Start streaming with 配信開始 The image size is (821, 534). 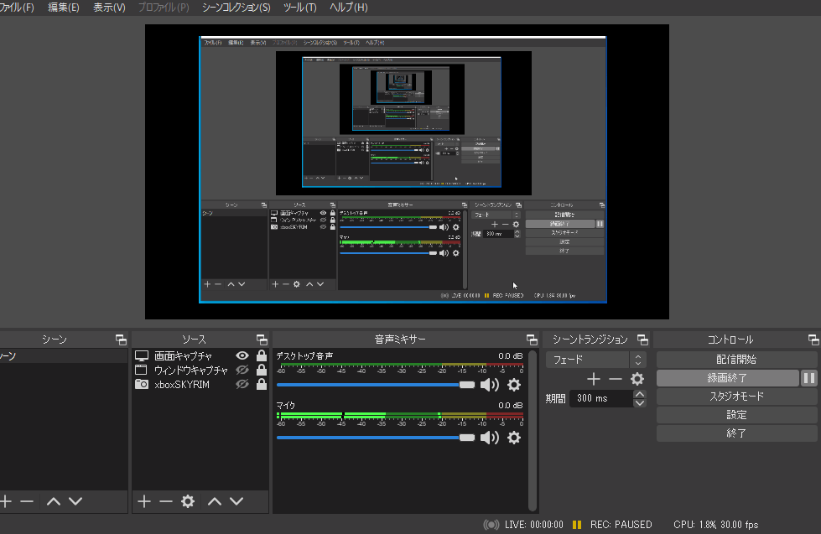tap(736, 358)
